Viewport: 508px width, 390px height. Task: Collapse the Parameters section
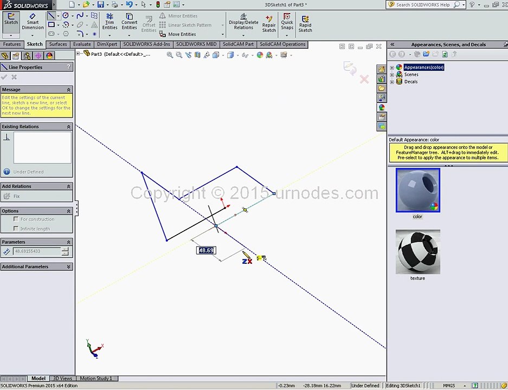coord(69,242)
